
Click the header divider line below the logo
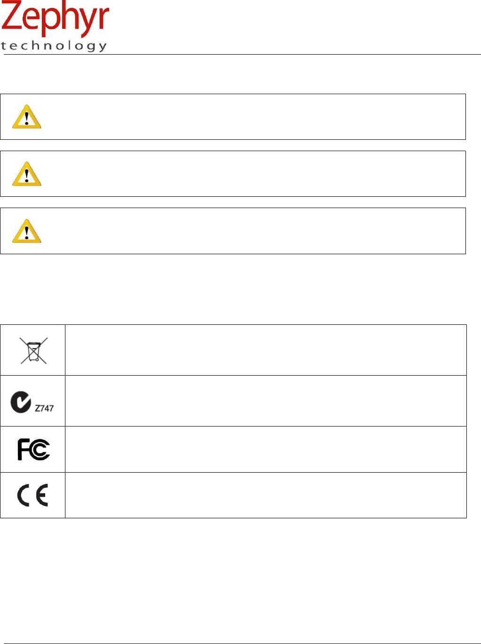(x=282, y=55)
